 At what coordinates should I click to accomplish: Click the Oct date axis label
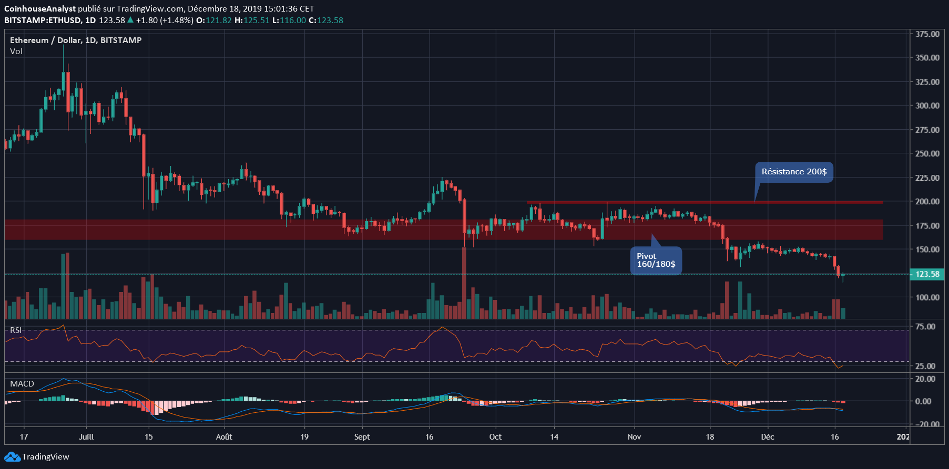(x=495, y=437)
